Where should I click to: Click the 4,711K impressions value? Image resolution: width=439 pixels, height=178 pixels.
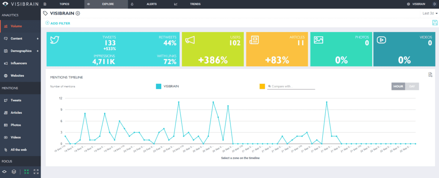tap(104, 62)
